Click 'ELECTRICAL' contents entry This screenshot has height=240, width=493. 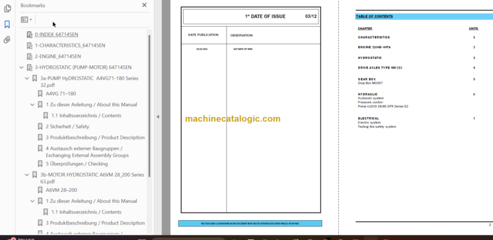pos(368,118)
